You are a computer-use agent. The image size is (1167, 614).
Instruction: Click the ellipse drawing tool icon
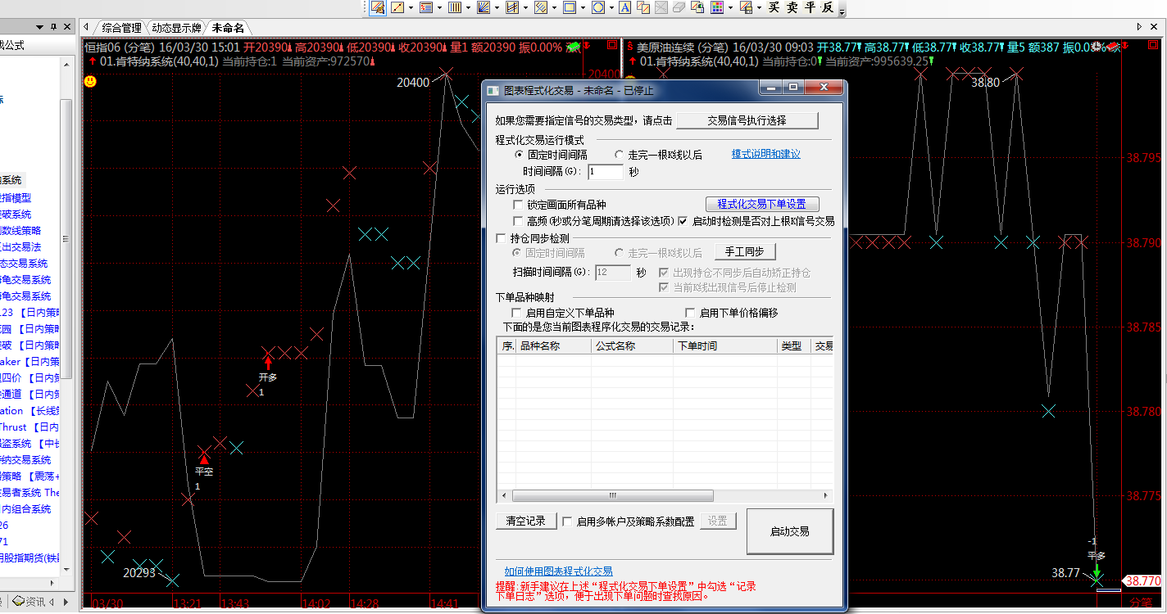pos(597,7)
